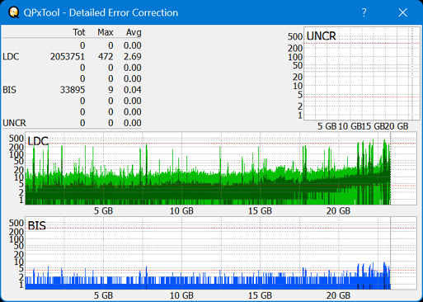This screenshot has height=302, width=423.
Task: Click the window title text Detailed Error Correction
Action: [x=124, y=12]
